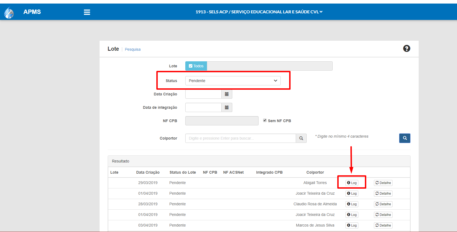Screen dimensions: 457x232
Task: Open Log for Marcos de Jesus Silva
Action: [x=352, y=225]
